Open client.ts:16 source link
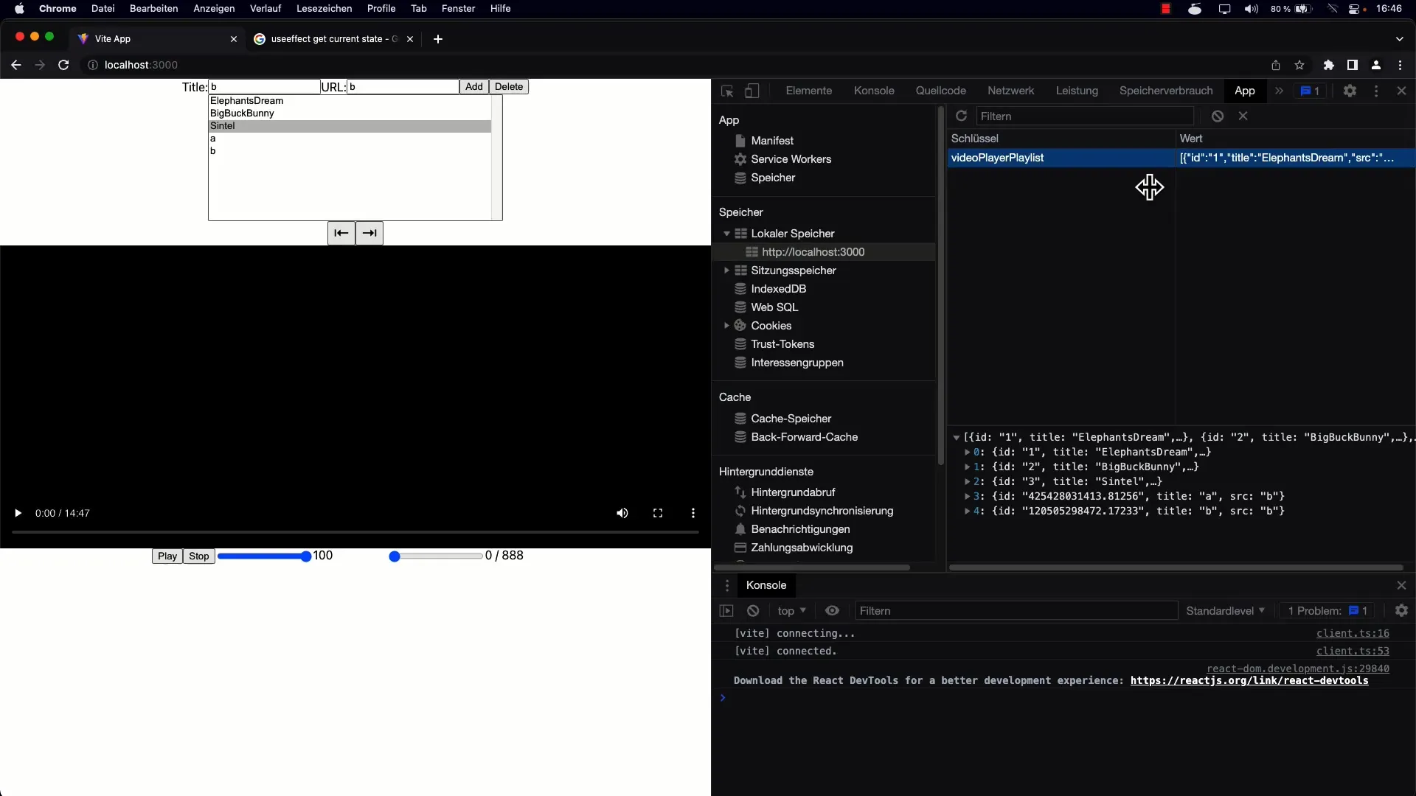This screenshot has width=1416, height=796. click(1353, 634)
